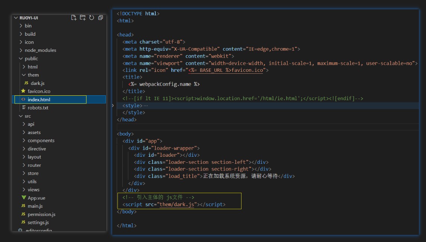Collapse the src folder
The width and height of the screenshot is (426, 242).
21,116
